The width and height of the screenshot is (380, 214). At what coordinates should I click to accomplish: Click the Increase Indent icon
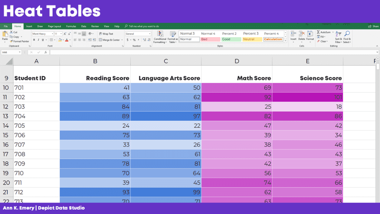click(x=94, y=40)
